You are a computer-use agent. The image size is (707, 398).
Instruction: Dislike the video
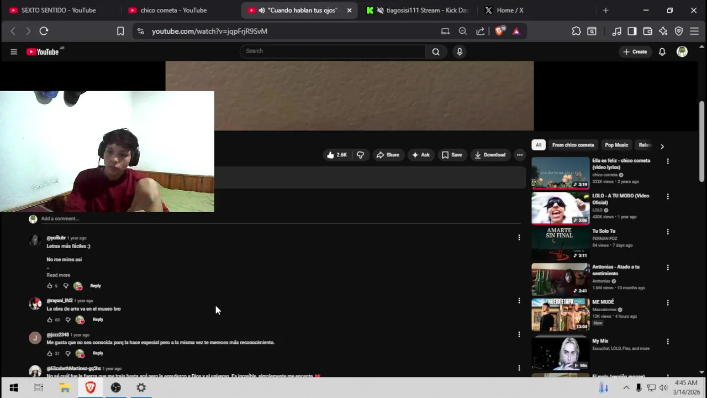(360, 155)
